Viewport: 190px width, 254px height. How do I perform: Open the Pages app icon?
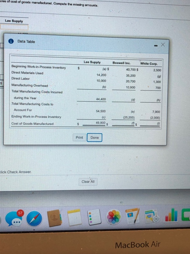[132, 216]
